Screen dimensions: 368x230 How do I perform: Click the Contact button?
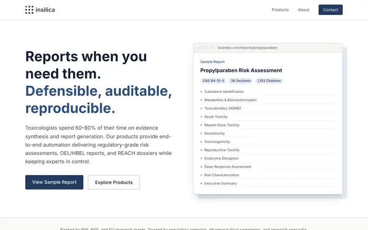(330, 10)
